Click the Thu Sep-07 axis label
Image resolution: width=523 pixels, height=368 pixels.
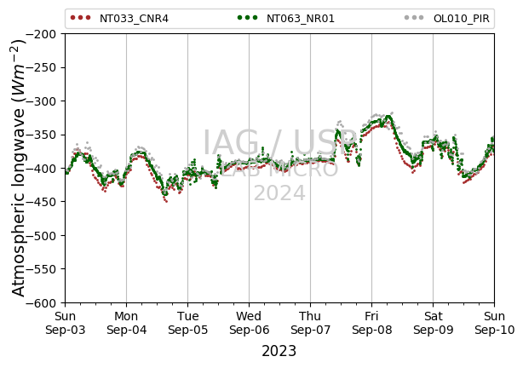click(x=311, y=323)
